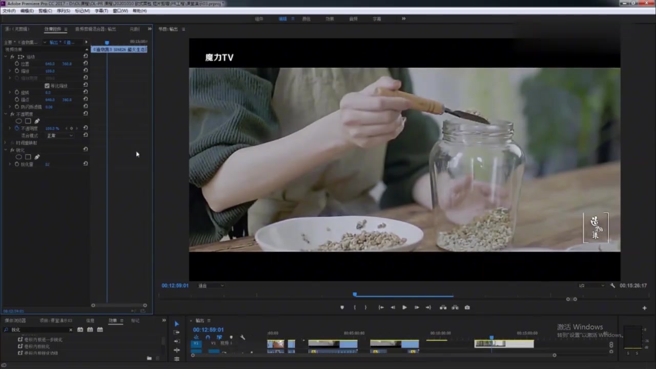The width and height of the screenshot is (656, 369).
Task: Switch to the 音频剪辑混合器 audio mixer tab
Action: coord(95,29)
